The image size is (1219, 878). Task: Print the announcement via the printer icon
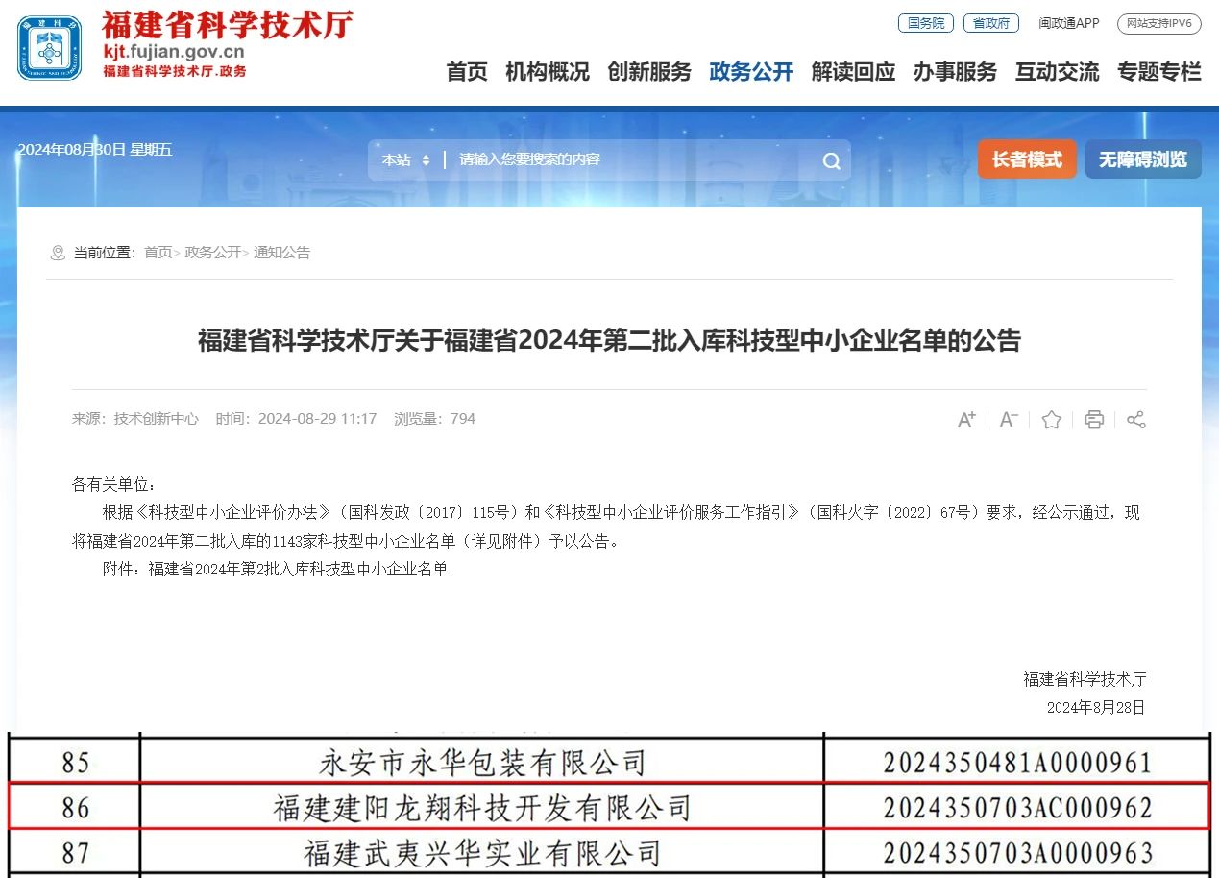coord(1093,420)
